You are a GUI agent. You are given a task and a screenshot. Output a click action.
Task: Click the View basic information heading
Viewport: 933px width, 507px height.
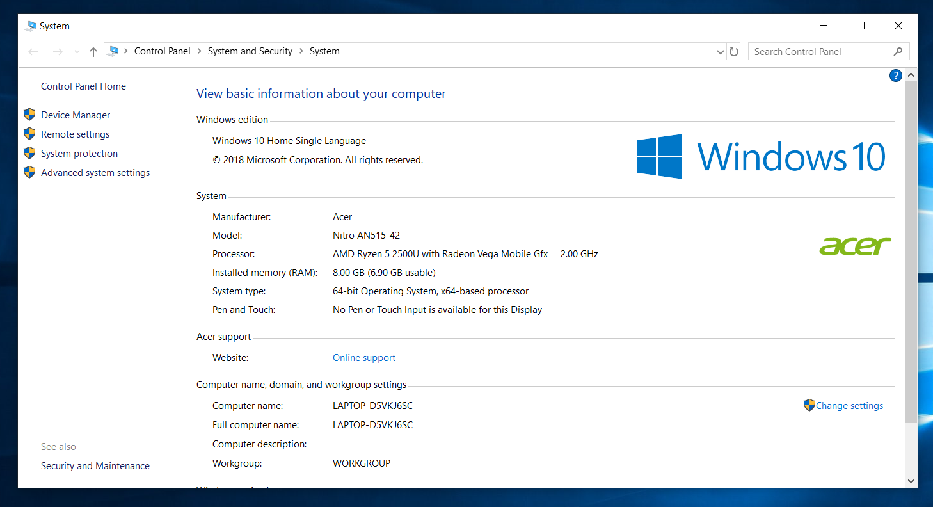(x=321, y=94)
